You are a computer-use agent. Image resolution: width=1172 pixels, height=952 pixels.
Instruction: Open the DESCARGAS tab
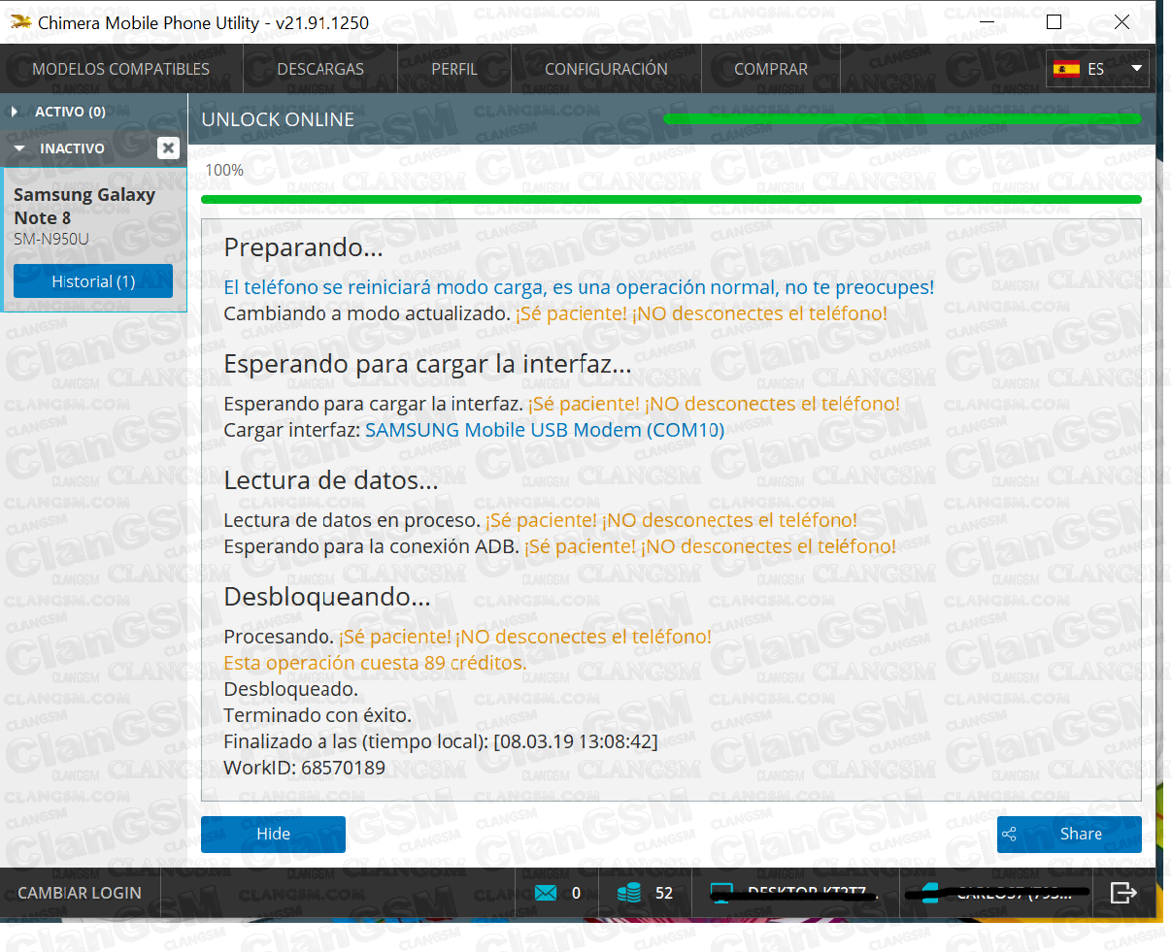pos(320,69)
